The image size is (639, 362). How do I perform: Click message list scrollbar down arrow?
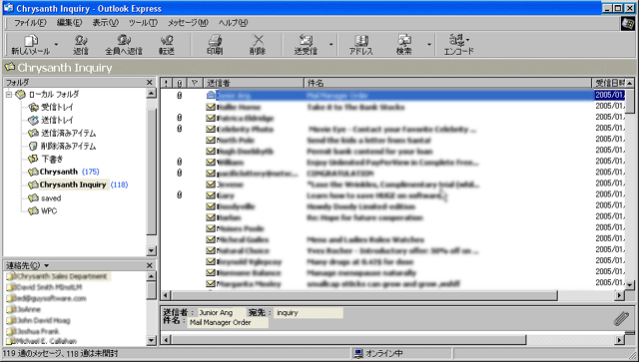tap(630, 285)
